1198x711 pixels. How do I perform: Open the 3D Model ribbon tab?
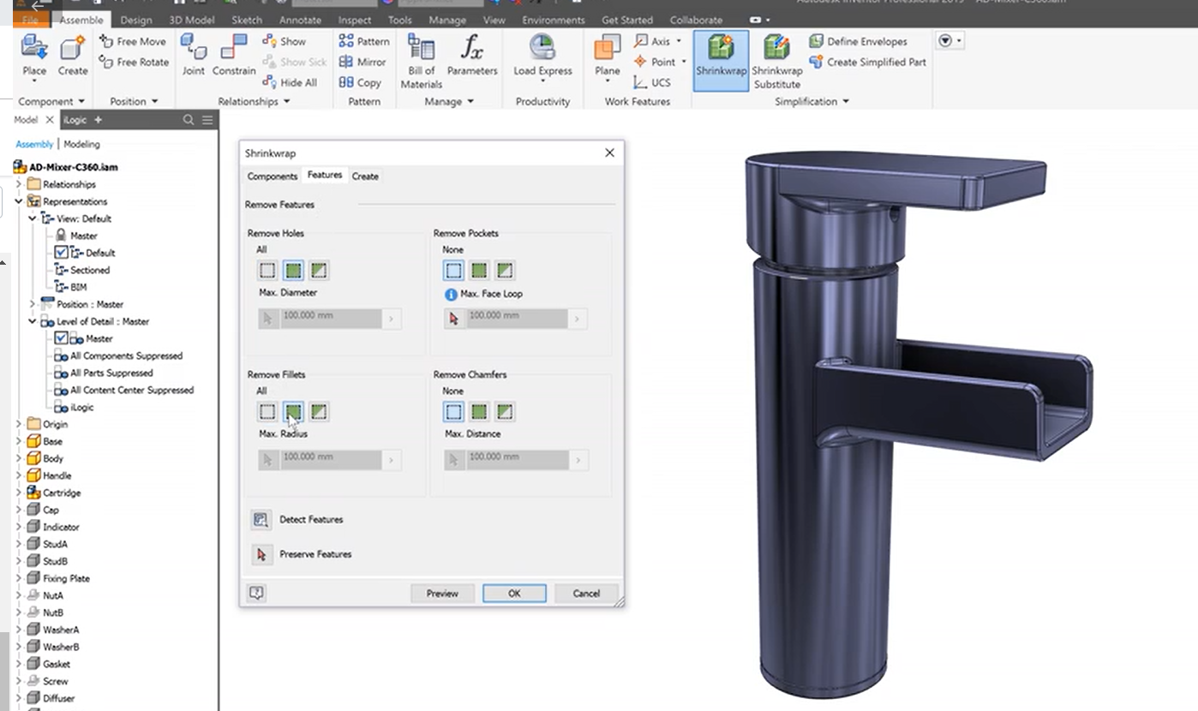[x=190, y=20]
